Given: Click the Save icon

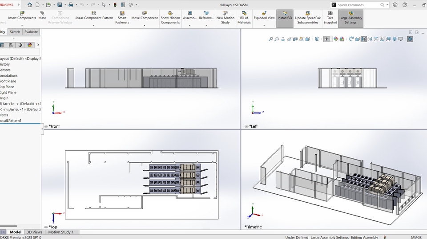Looking at the screenshot, I should (x=60, y=5).
